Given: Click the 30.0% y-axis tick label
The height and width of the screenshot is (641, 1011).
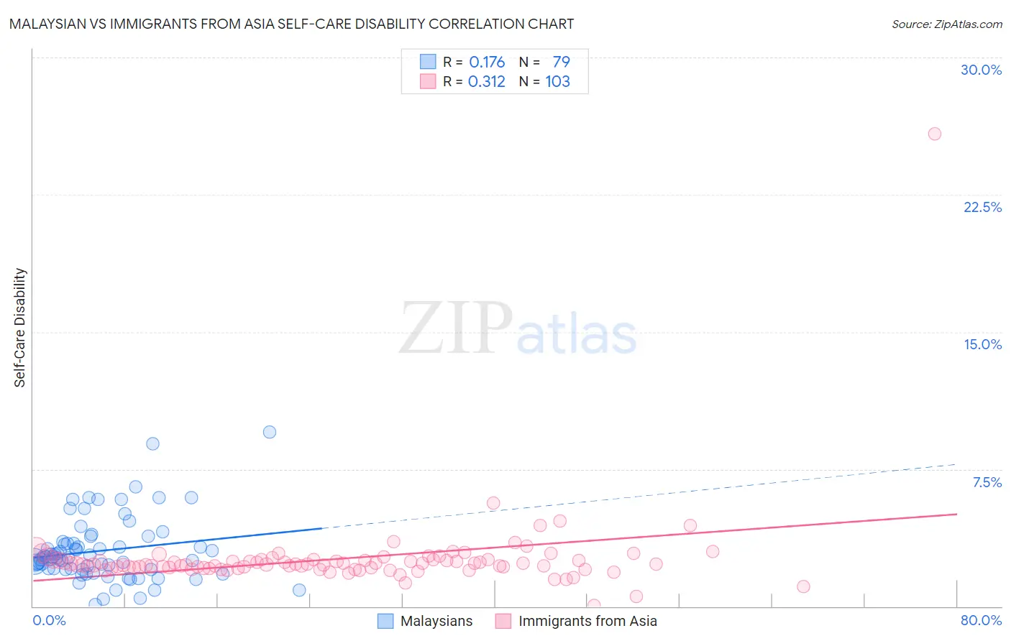Looking at the screenshot, I should pyautogui.click(x=981, y=70).
